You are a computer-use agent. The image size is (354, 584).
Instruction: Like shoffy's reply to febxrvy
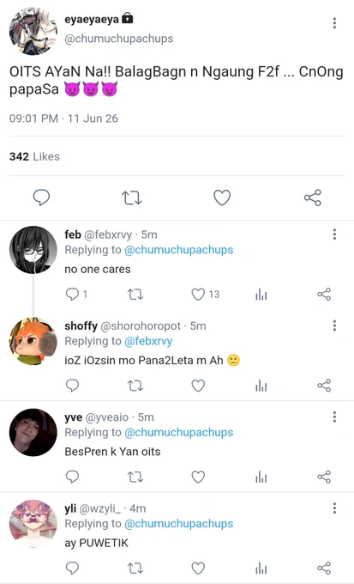coord(198,386)
